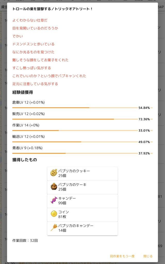
Task: Click the パプリカのケーキ cake icon
Action: (x=54, y=187)
